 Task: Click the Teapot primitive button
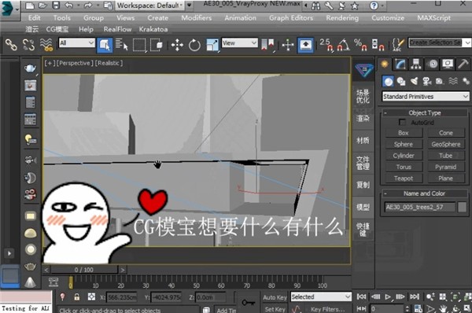(404, 179)
